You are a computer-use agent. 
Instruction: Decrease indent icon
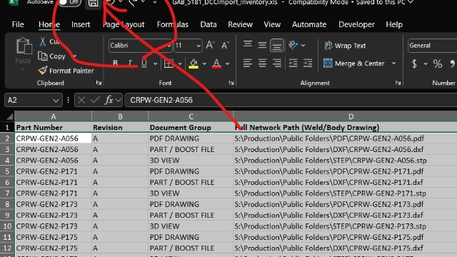click(x=293, y=64)
